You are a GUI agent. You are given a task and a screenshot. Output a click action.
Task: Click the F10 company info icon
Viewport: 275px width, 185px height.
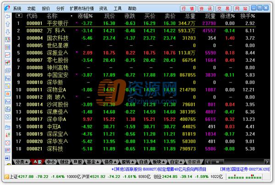[x=7, y=78]
